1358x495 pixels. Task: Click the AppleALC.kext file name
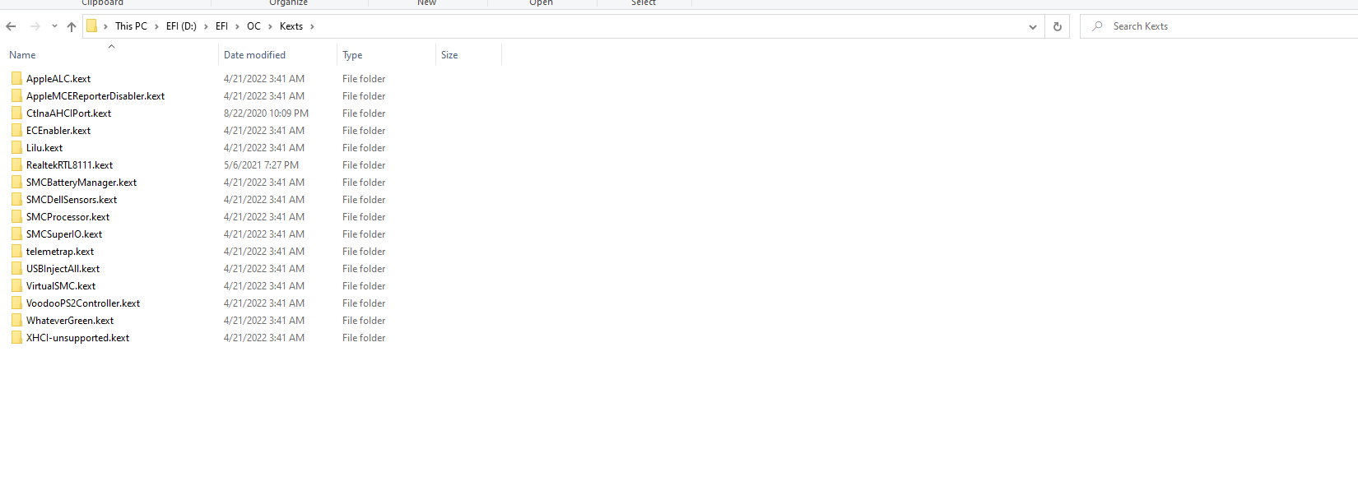pyautogui.click(x=58, y=79)
